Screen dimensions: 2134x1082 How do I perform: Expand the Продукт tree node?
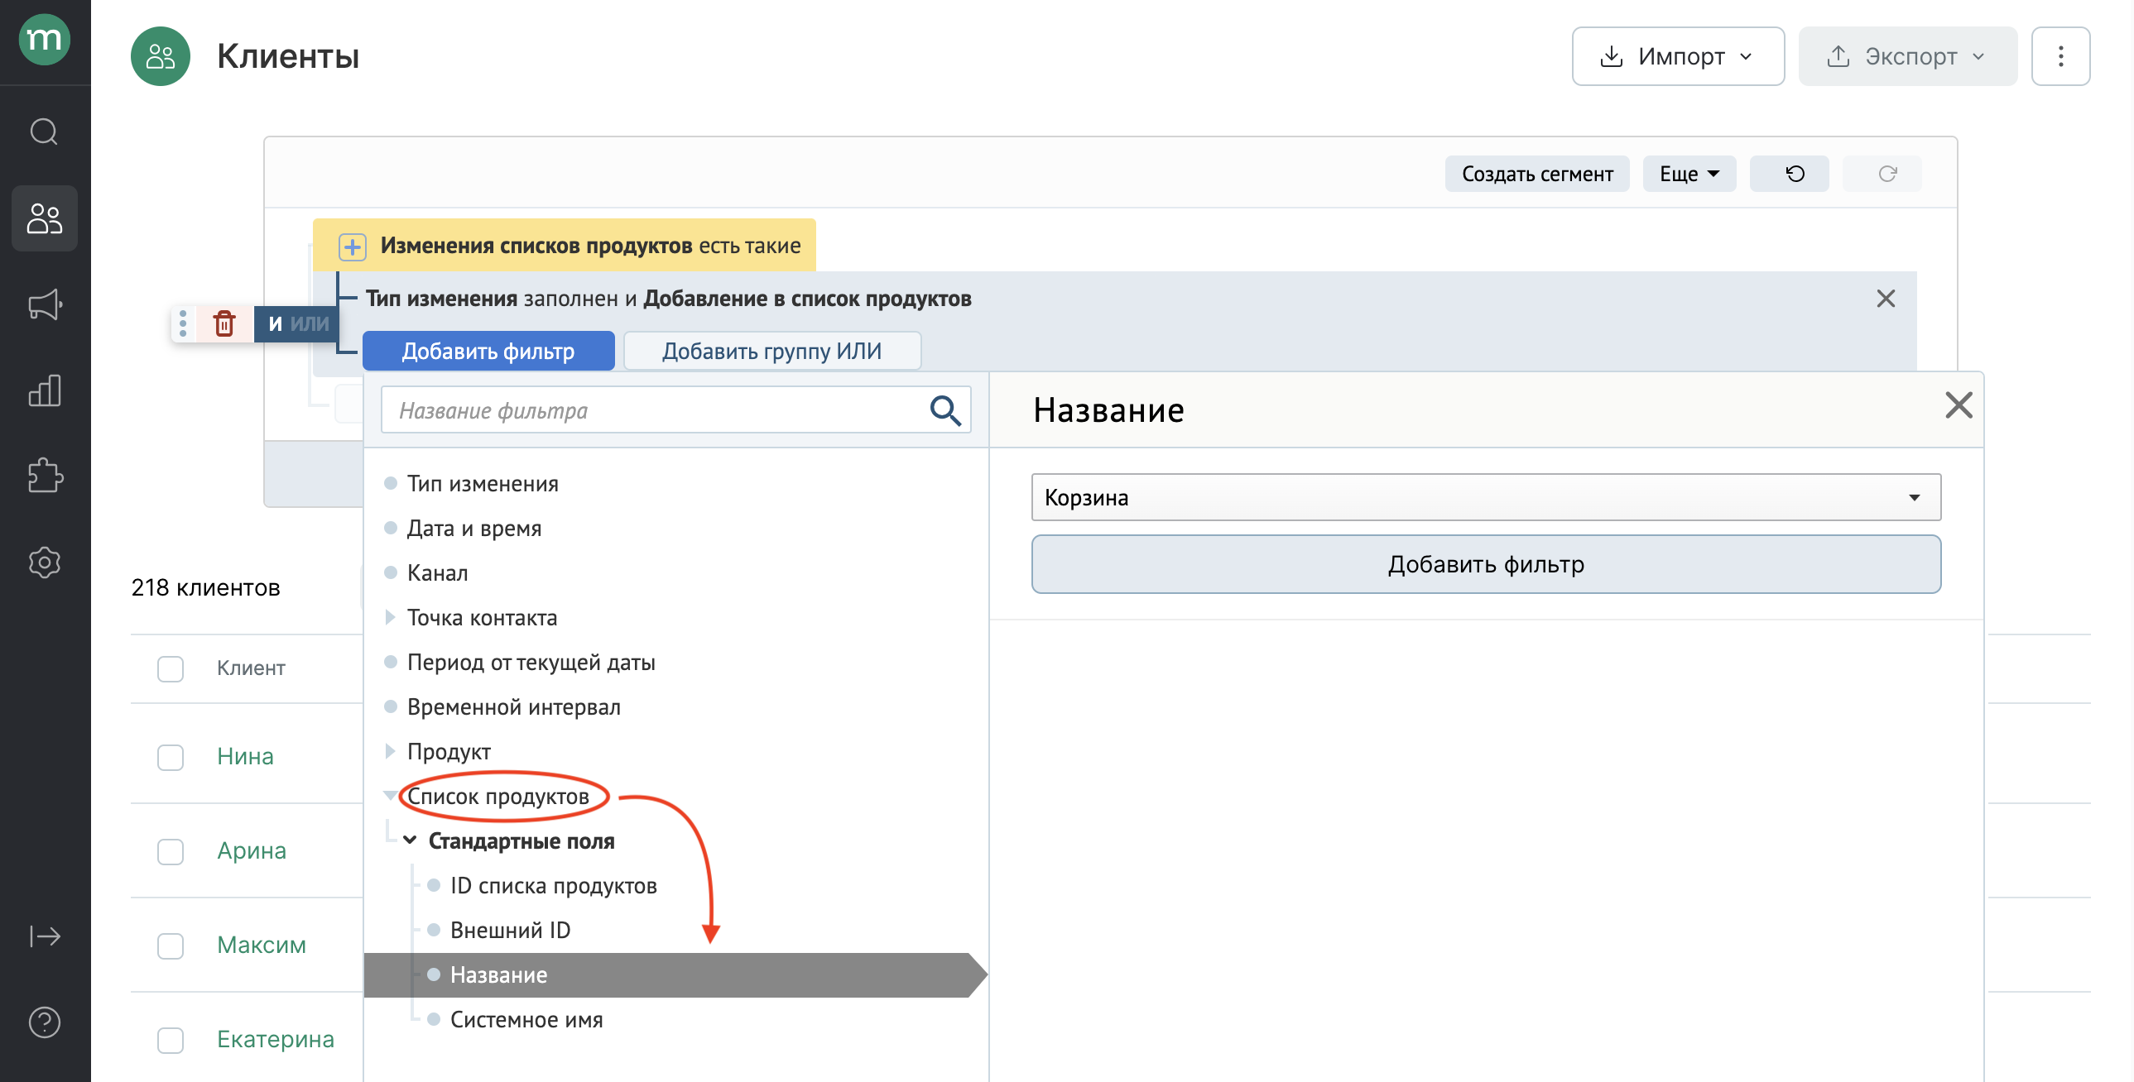390,752
